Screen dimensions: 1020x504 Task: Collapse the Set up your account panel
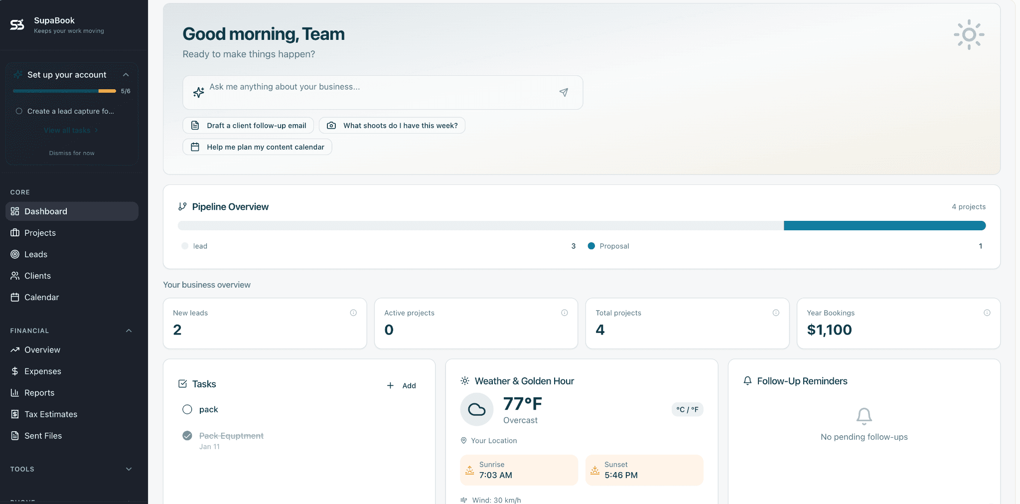tap(126, 75)
